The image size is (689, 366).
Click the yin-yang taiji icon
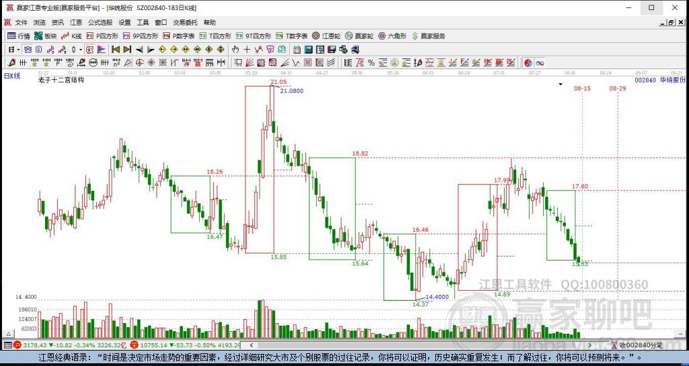(528, 62)
